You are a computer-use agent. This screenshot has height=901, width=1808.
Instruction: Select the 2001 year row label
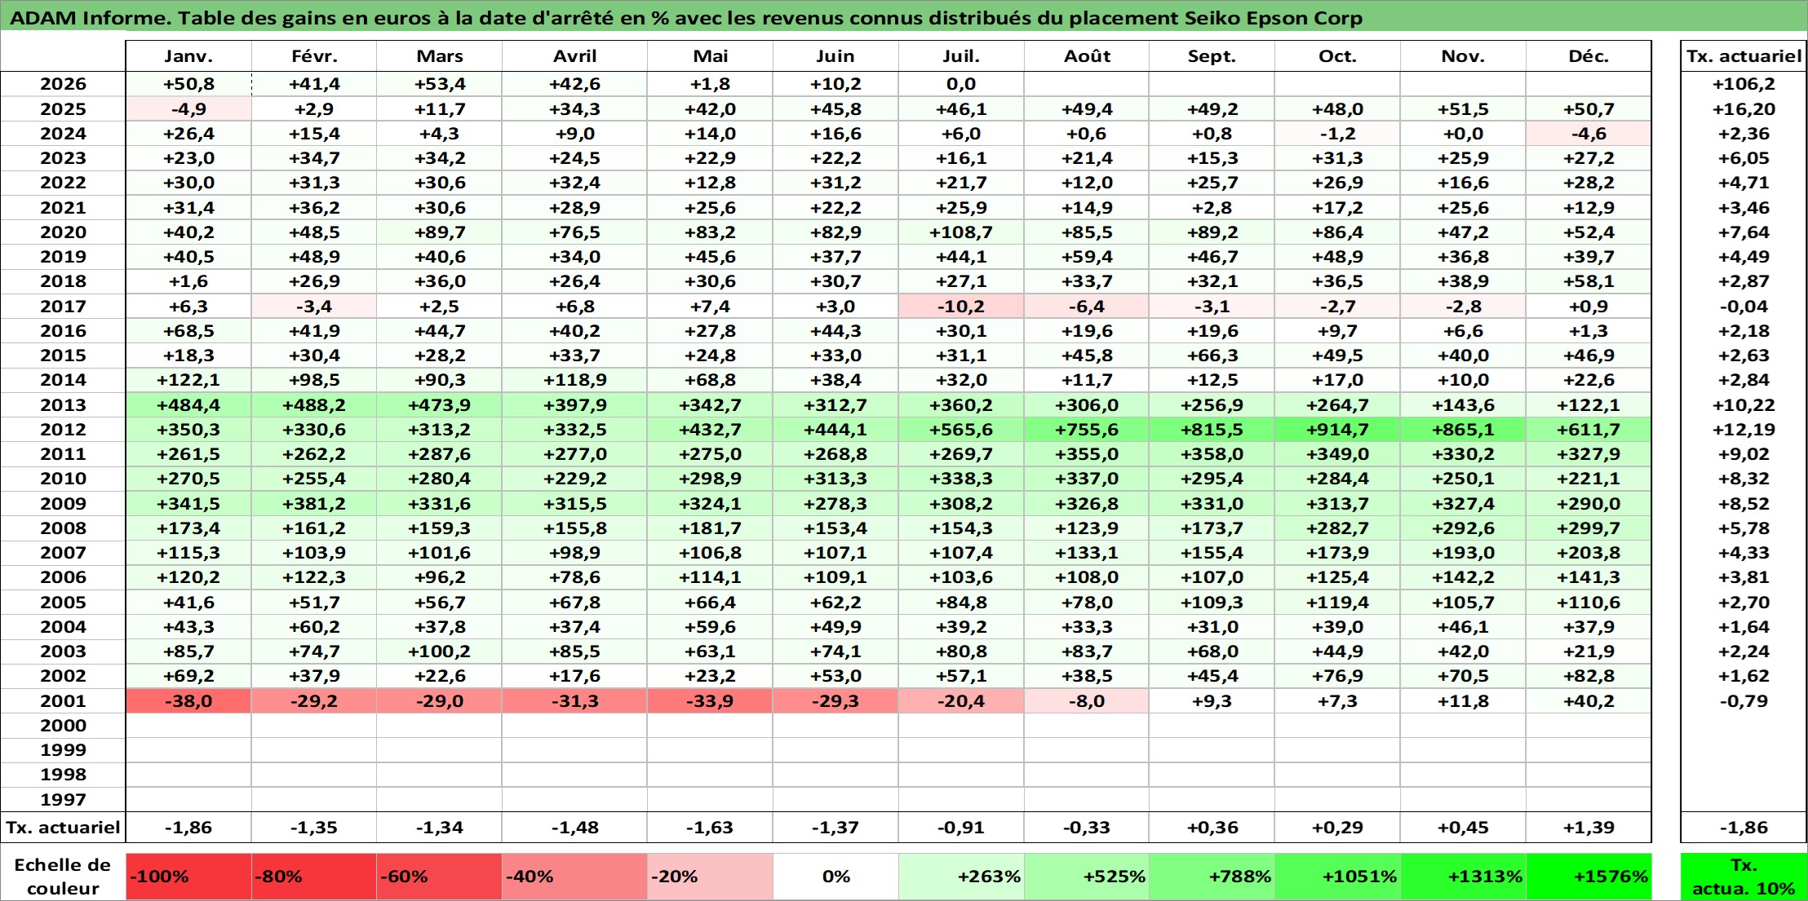[63, 701]
